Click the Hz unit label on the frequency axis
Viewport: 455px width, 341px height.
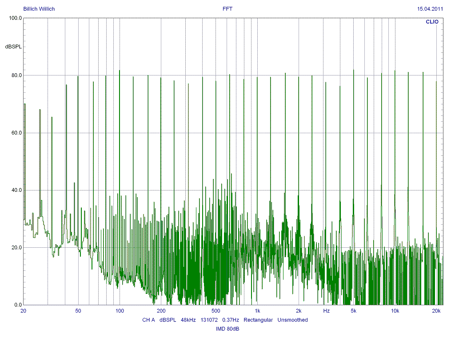tap(327, 311)
